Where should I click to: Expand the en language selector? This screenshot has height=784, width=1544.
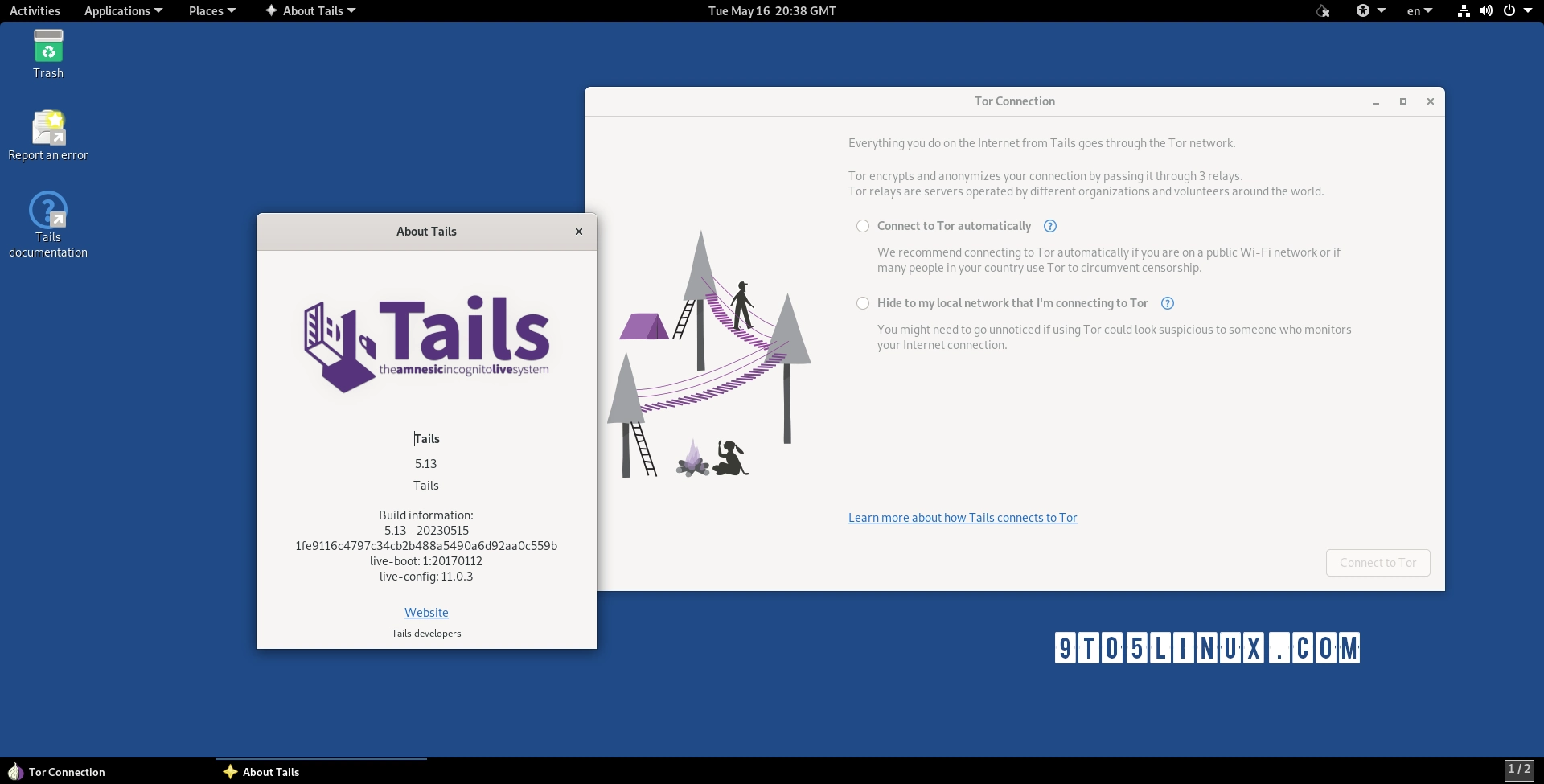[1418, 10]
